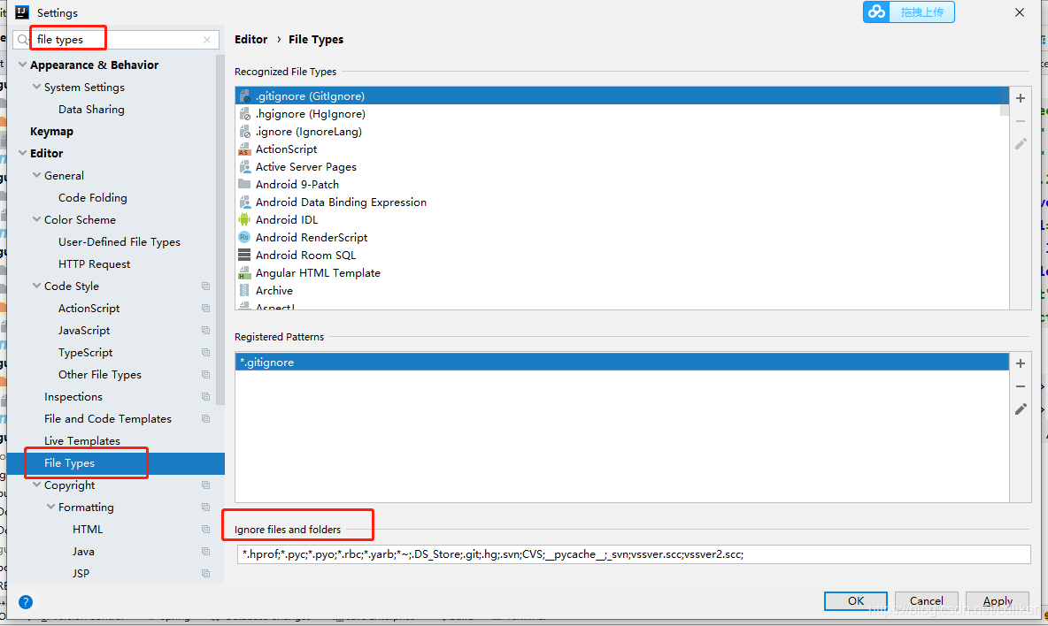Collapse the Code Style node
Image resolution: width=1048 pixels, height=626 pixels.
click(37, 286)
